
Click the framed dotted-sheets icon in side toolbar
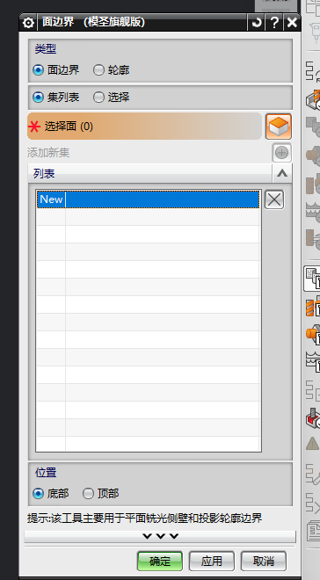312,279
